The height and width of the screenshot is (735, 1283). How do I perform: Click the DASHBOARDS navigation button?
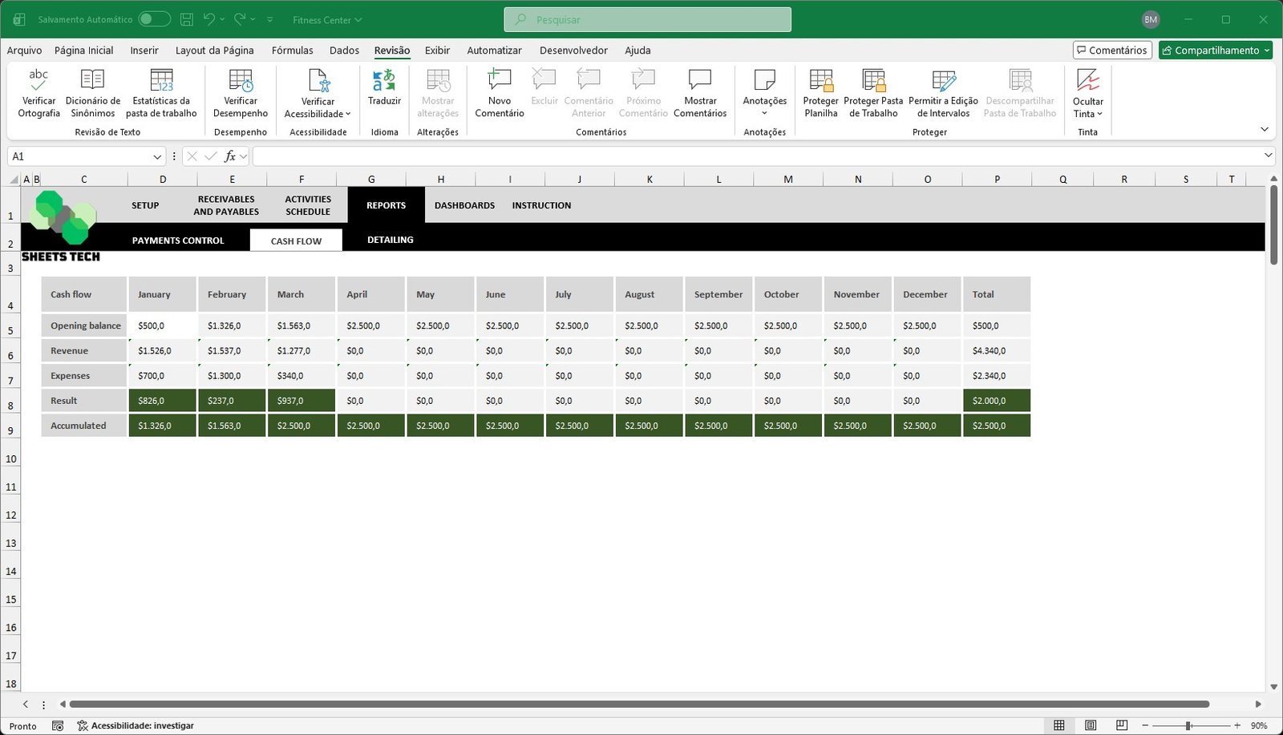click(464, 206)
